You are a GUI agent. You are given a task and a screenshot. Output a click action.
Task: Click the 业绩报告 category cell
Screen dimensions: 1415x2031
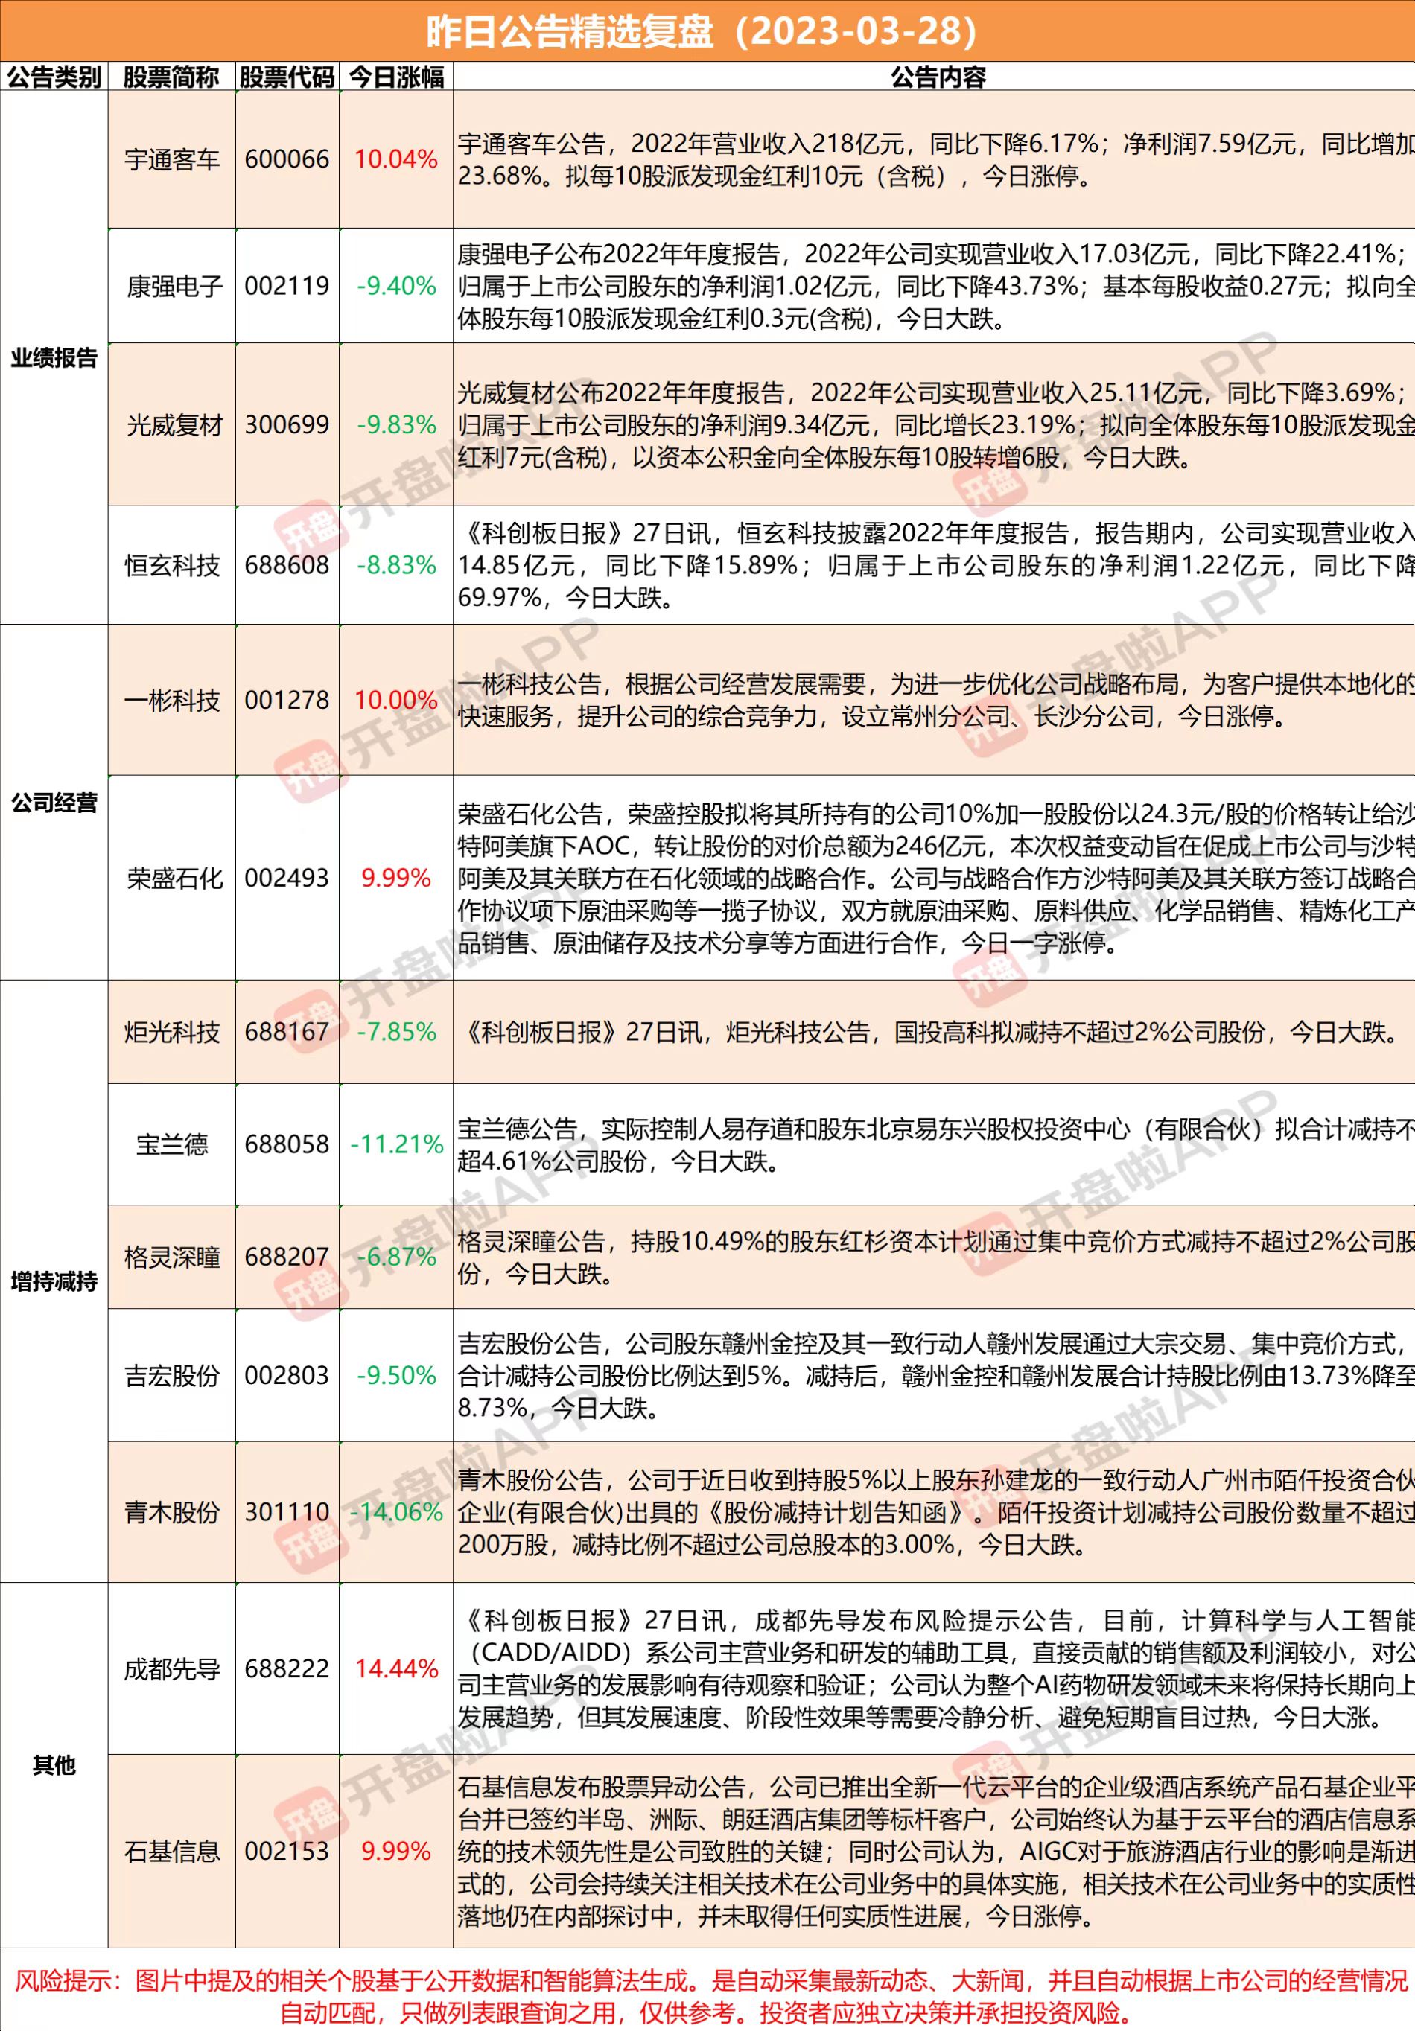tap(54, 358)
